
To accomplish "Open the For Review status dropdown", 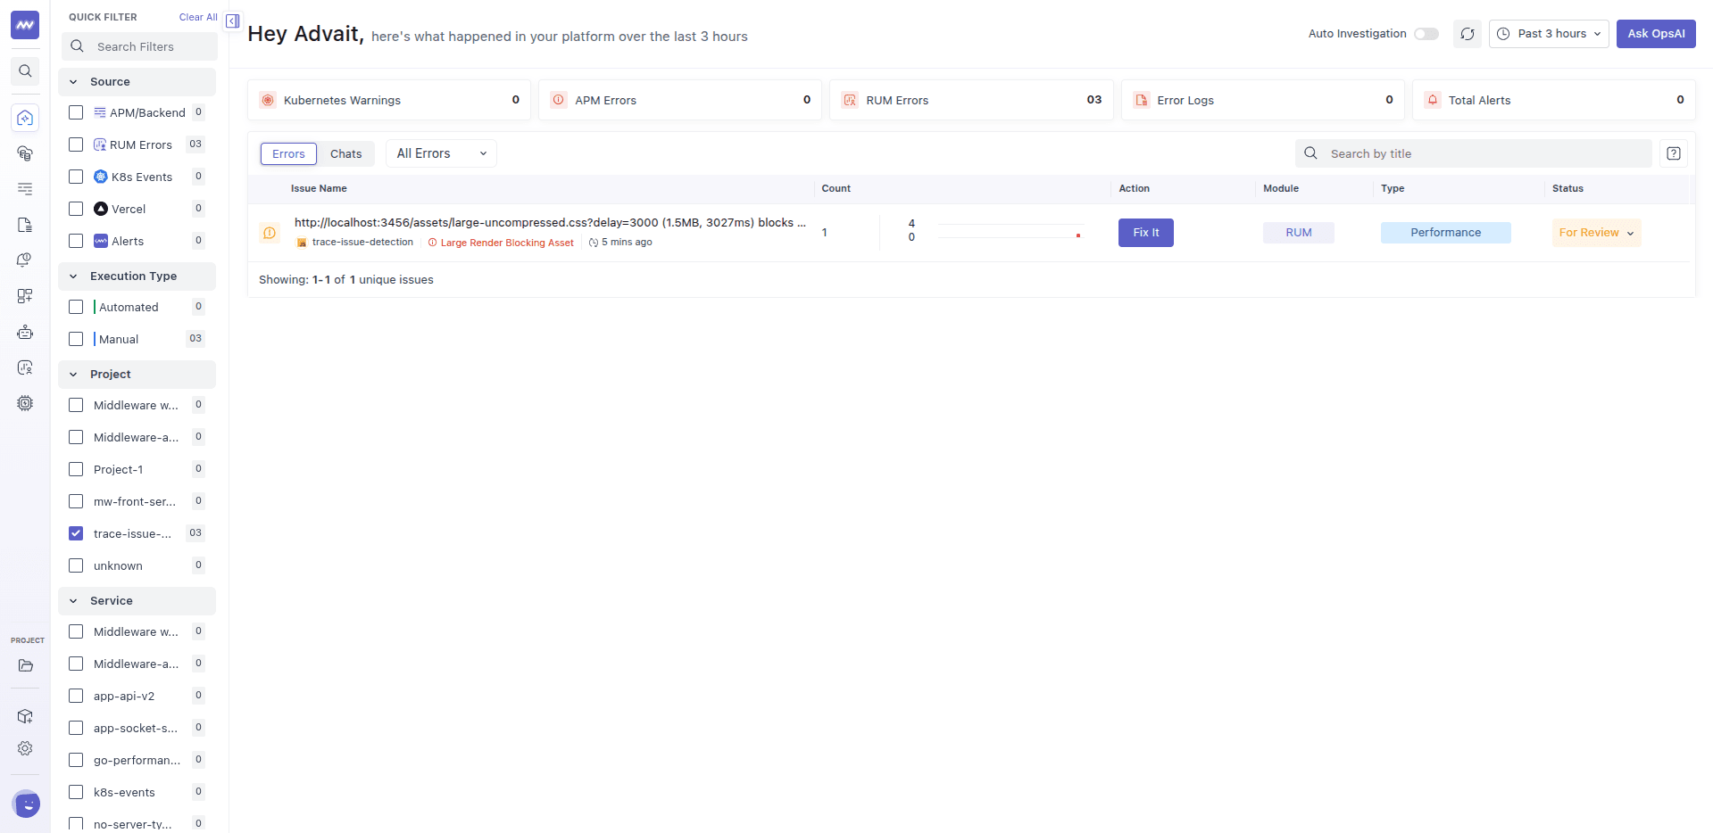I will (1596, 233).
